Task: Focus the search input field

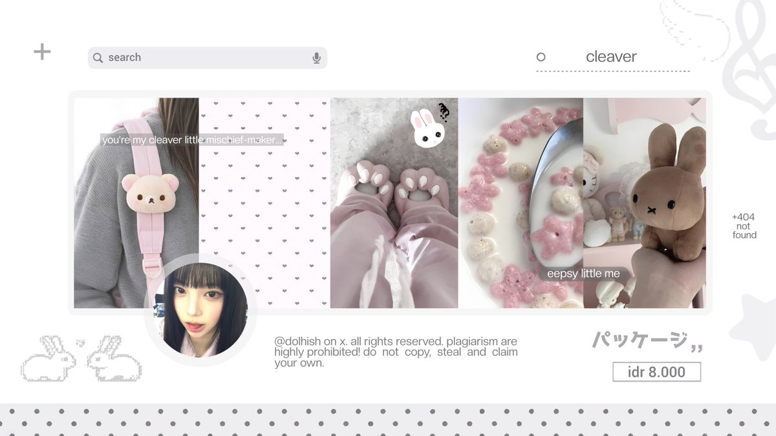Action: pos(208,57)
